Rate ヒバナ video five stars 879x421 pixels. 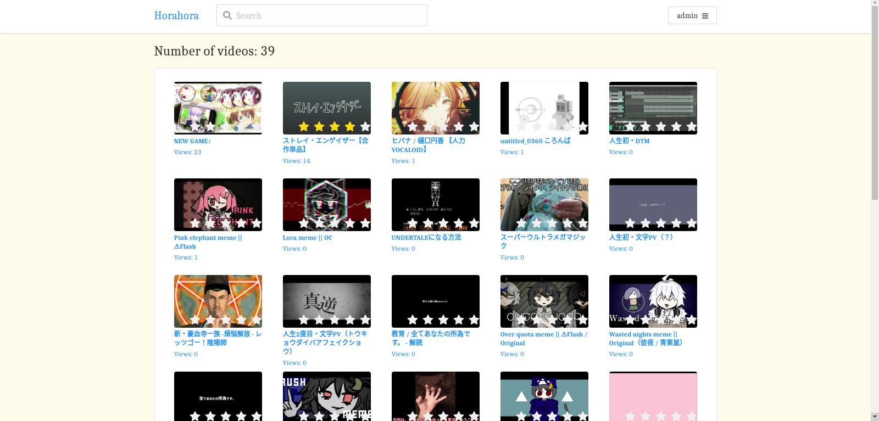pos(474,127)
